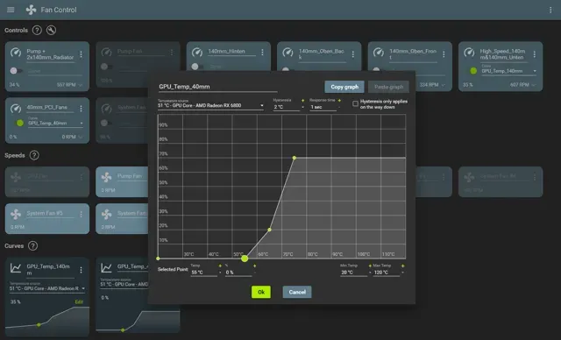Viewport: 561px width, 340px height.
Task: Increase selected point percent with plus
Action: click(x=254, y=266)
